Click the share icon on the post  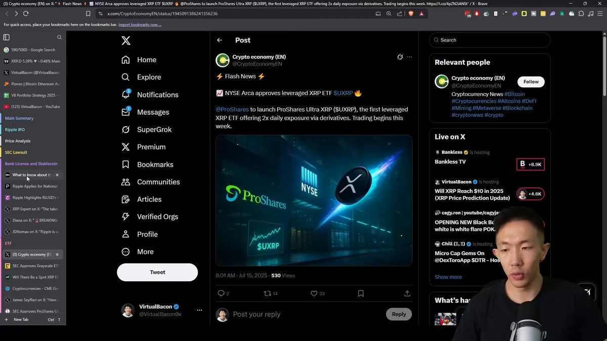point(407,294)
